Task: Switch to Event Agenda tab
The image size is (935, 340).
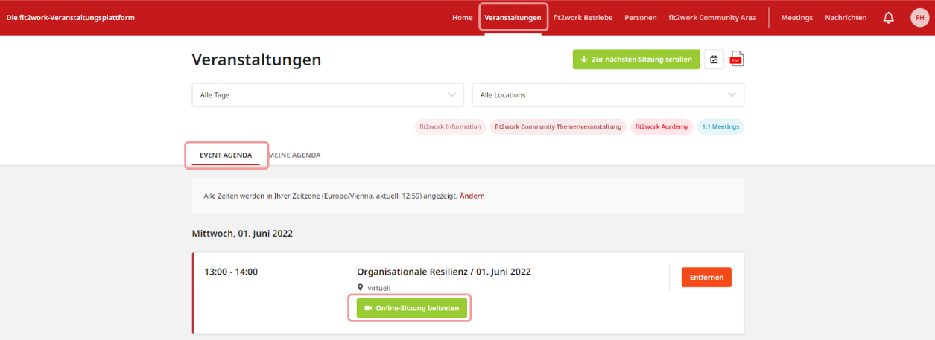Action: click(x=226, y=155)
